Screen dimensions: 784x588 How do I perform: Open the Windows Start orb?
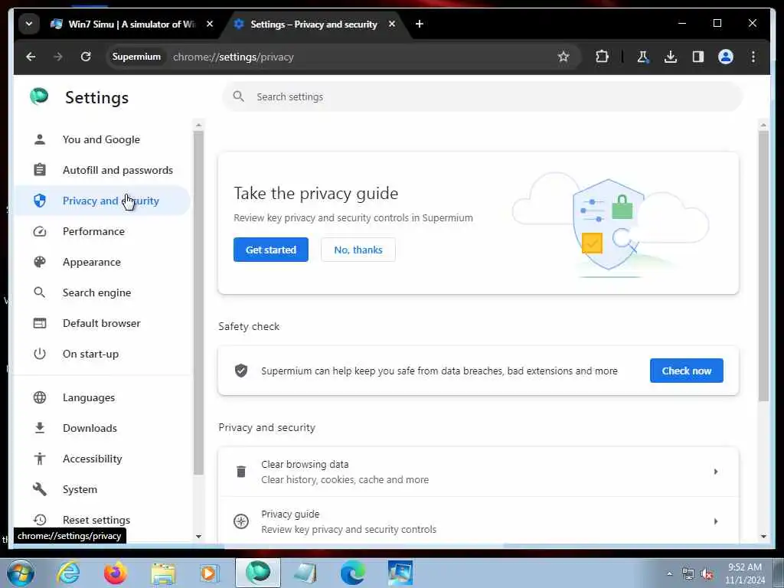[x=21, y=573]
